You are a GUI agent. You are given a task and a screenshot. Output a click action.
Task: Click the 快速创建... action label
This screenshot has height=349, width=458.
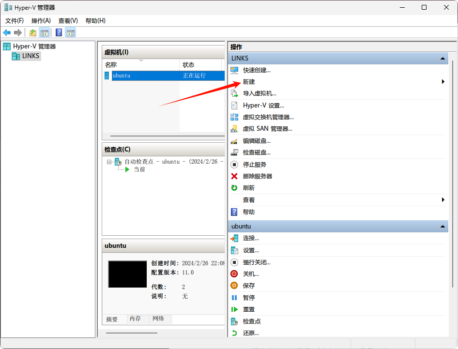coord(257,70)
